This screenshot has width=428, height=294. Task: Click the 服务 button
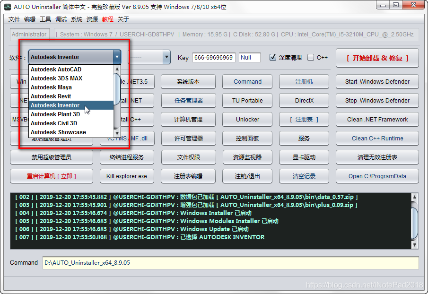(x=304, y=138)
